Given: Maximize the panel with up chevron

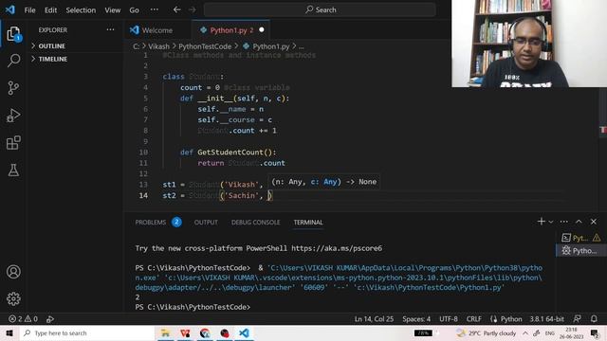Looking at the screenshot, I should point(579,222).
